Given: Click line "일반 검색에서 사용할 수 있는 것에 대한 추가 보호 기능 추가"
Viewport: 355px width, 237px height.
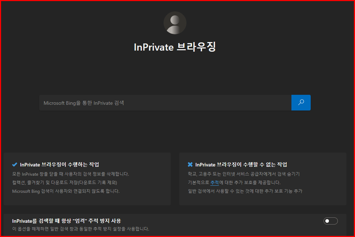Looking at the screenshot, I should coord(245,191).
